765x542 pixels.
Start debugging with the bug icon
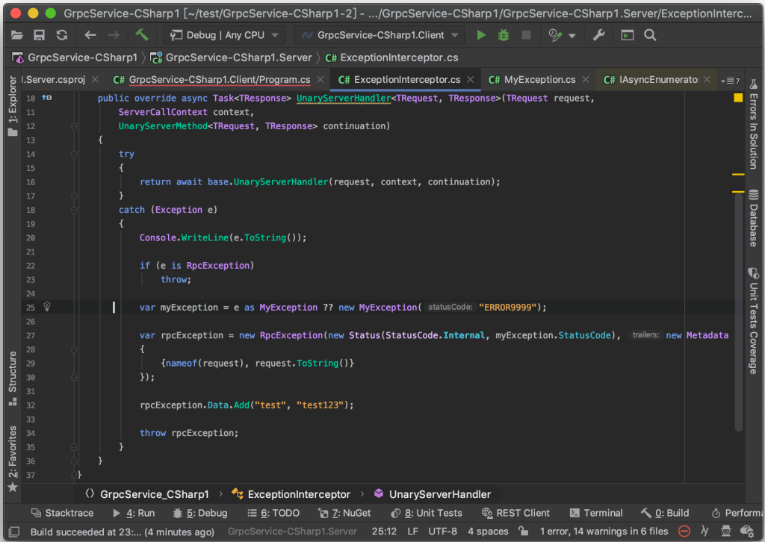pos(504,35)
